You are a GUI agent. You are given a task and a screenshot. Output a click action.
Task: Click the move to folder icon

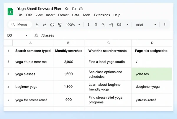74,9
